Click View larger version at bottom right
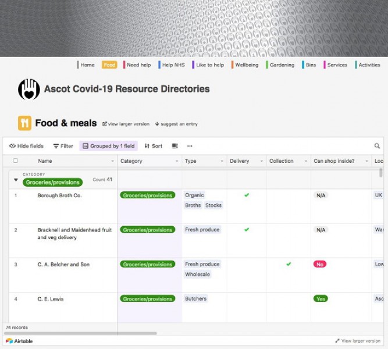Viewport: 388px width, 349px height. 358,341
